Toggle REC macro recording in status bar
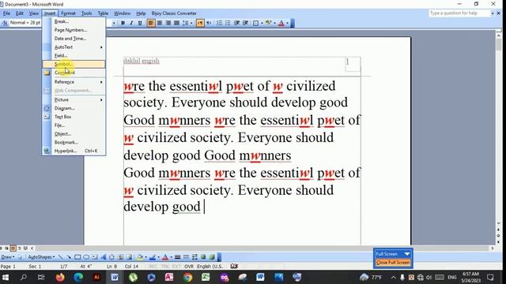The image size is (506, 284). (x=153, y=267)
